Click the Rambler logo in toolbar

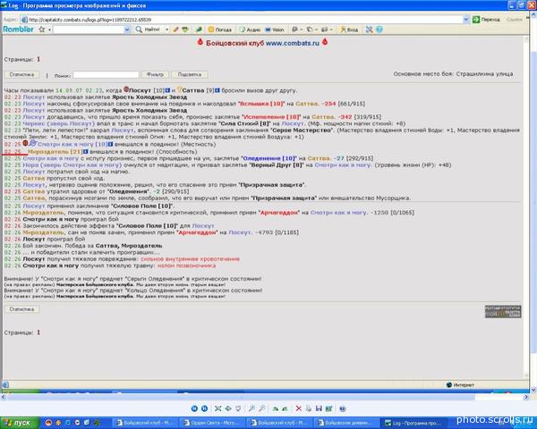point(19,29)
